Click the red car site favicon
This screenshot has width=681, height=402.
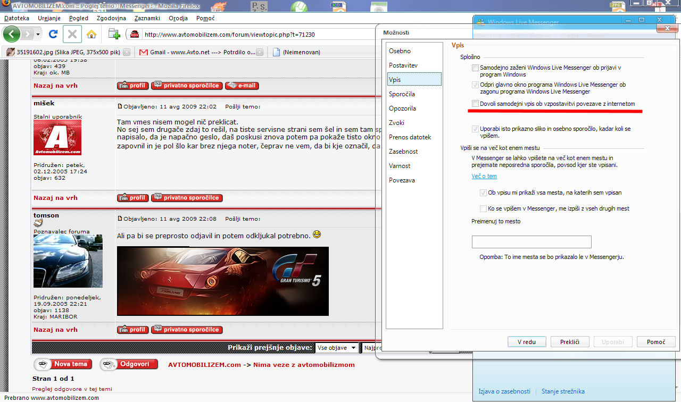tap(135, 35)
